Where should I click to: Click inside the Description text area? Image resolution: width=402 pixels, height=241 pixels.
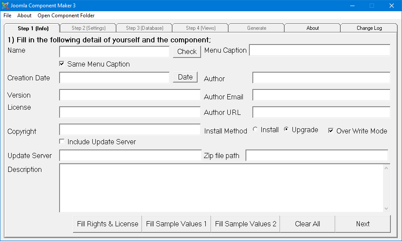point(221,188)
